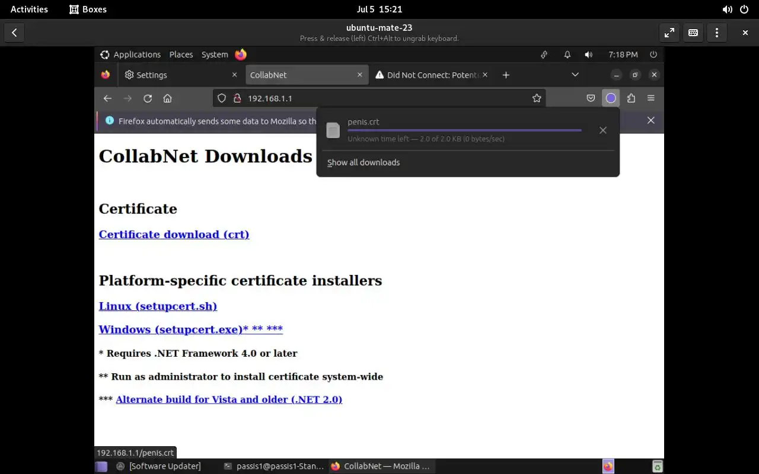This screenshot has height=474, width=759.
Task: Click Show Desktop button in taskbar
Action: coord(101,466)
